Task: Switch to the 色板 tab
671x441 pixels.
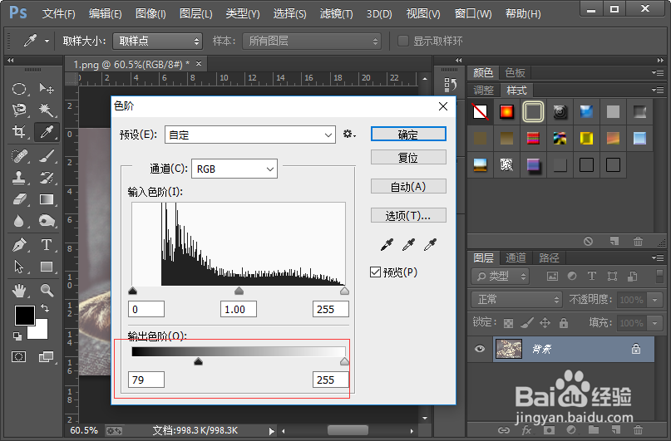Action: coord(516,72)
